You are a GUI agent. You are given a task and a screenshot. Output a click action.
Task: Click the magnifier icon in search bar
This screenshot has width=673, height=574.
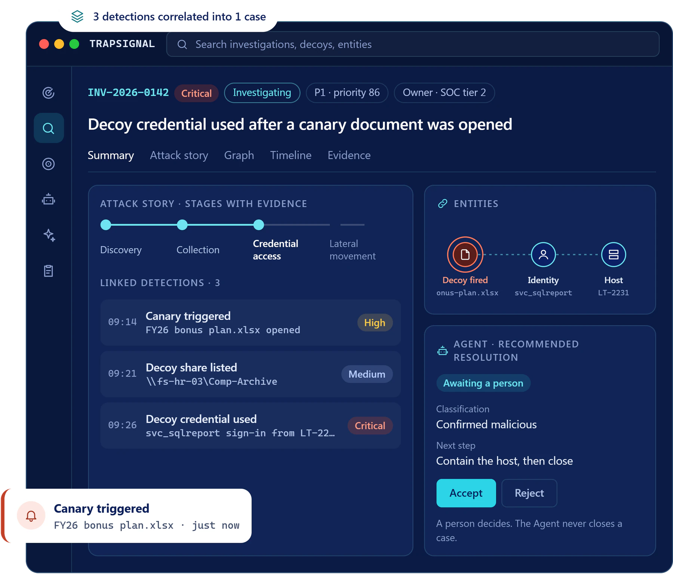182,44
